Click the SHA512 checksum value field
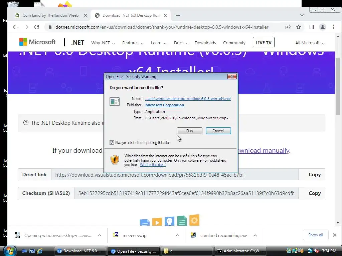 click(186, 193)
